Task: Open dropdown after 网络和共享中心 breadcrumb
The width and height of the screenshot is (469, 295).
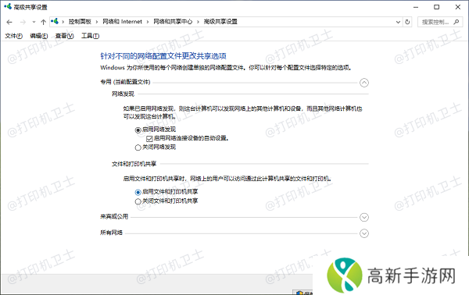Action: point(198,22)
